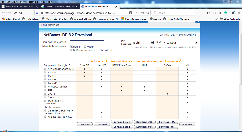Uncheck the Monthly newsletter checkbox

(x=71, y=46)
